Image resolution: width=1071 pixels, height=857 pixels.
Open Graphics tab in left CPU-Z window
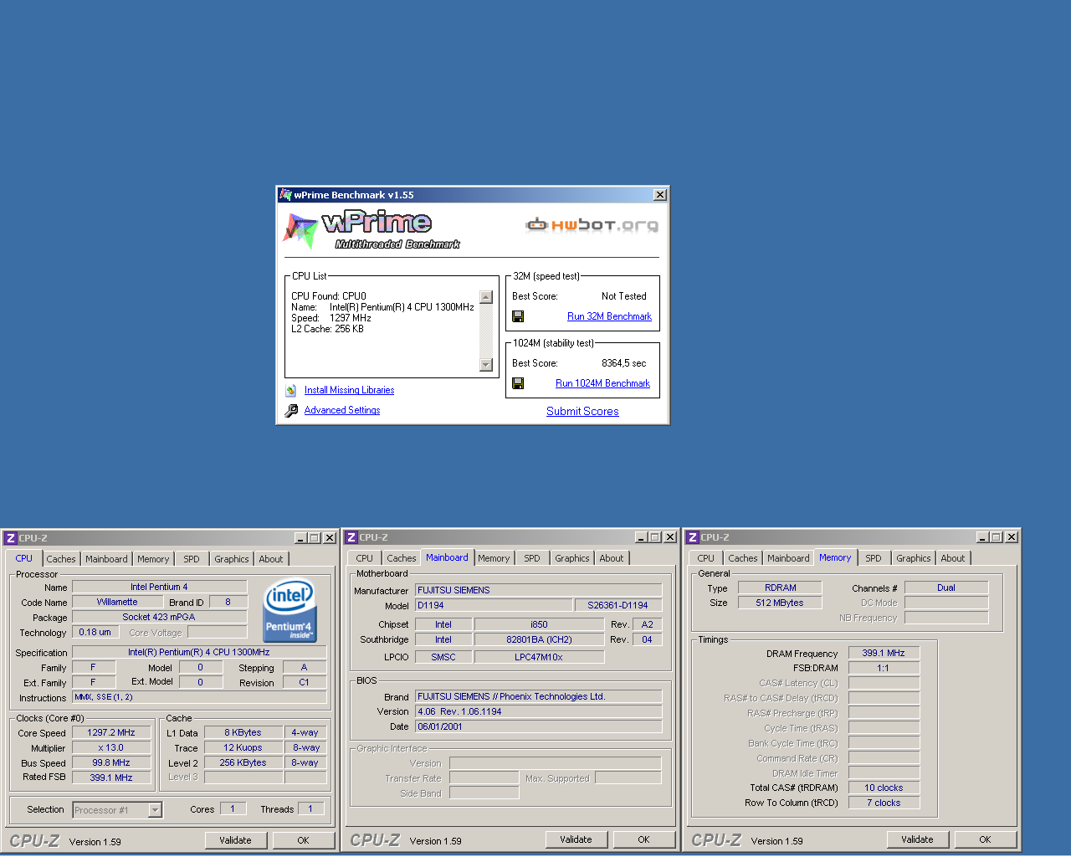click(x=232, y=559)
